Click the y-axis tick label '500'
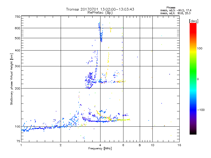This screenshot has height=158, width=211. [17, 38]
